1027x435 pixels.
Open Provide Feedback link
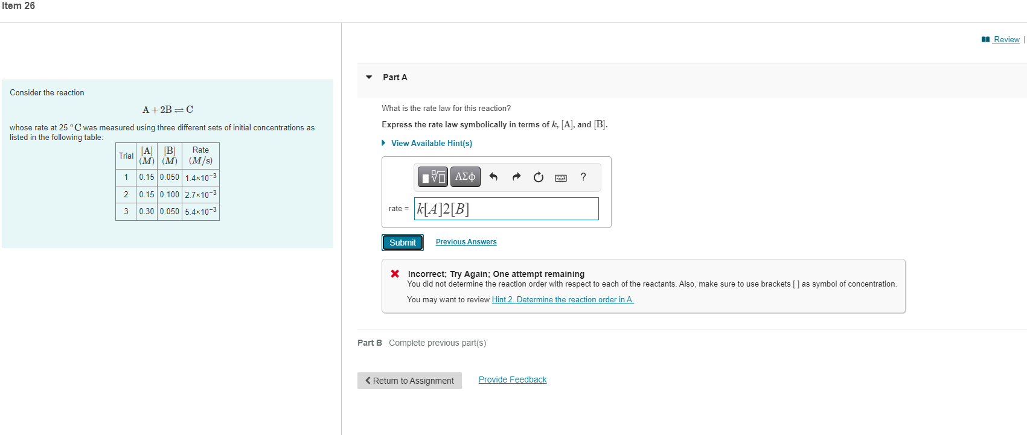click(x=513, y=379)
